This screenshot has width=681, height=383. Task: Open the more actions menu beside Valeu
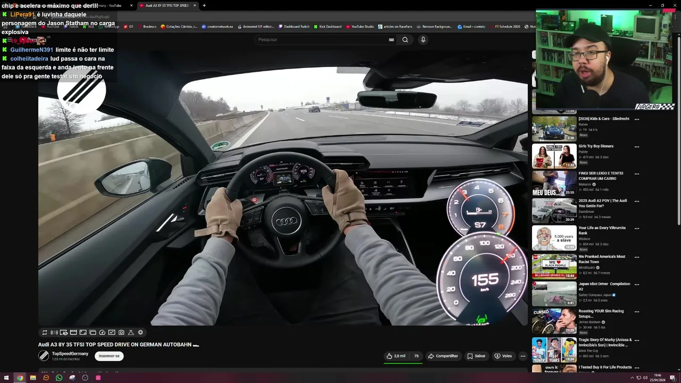tap(523, 356)
